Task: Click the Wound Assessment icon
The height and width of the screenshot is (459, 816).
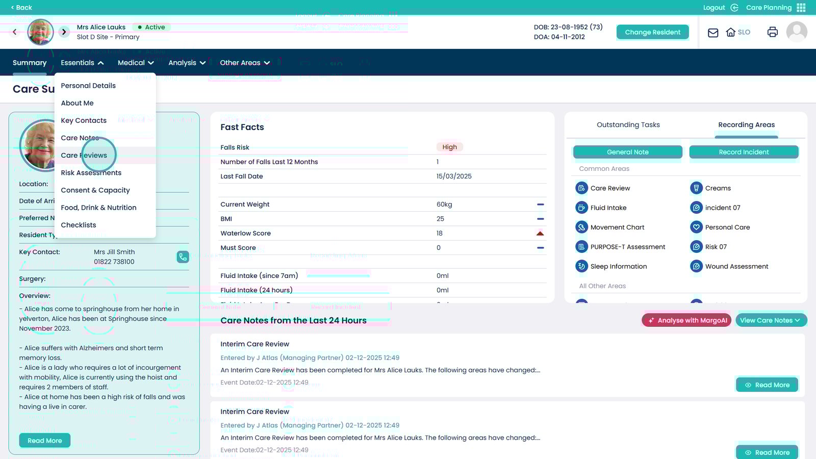Action: [696, 266]
